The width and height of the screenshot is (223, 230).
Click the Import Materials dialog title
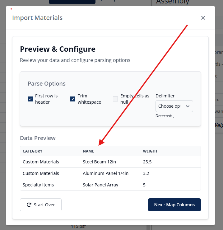37,18
